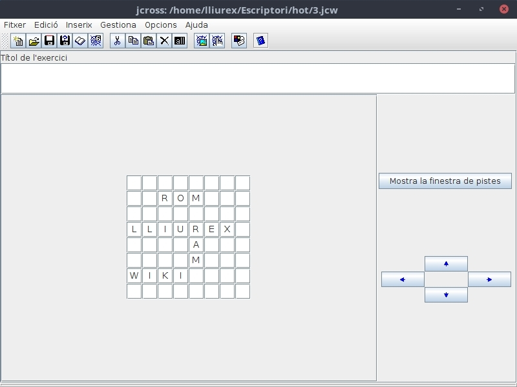Viewport: 517px width, 387px height.
Task: Save the crossword with the floppy disk icon
Action: 49,41
